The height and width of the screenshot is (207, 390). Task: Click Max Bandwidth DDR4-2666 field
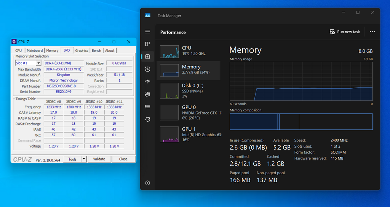coord(64,69)
